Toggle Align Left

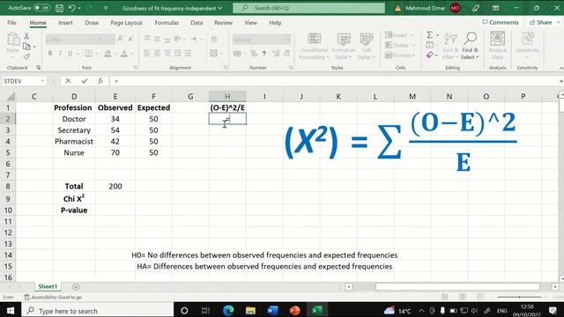tap(147, 54)
